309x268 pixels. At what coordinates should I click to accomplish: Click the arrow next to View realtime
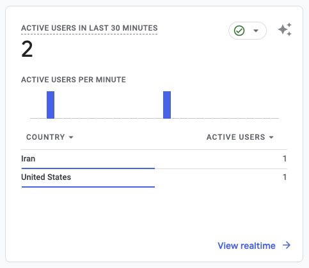tap(287, 245)
